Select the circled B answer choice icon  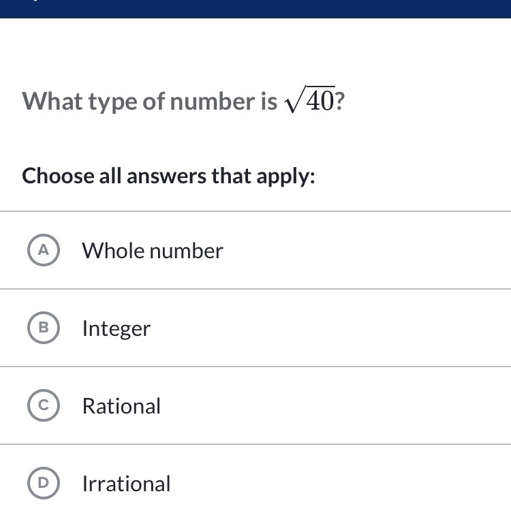(x=44, y=328)
